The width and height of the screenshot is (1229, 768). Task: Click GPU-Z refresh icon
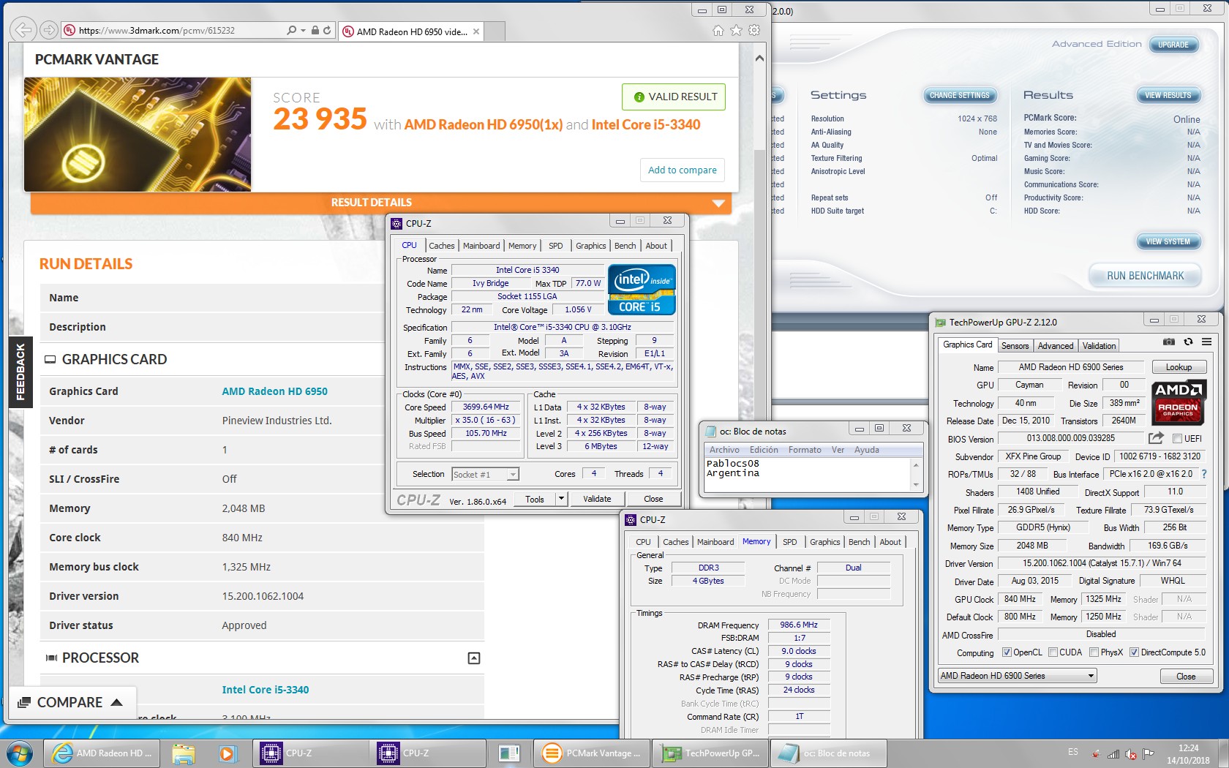click(1188, 342)
